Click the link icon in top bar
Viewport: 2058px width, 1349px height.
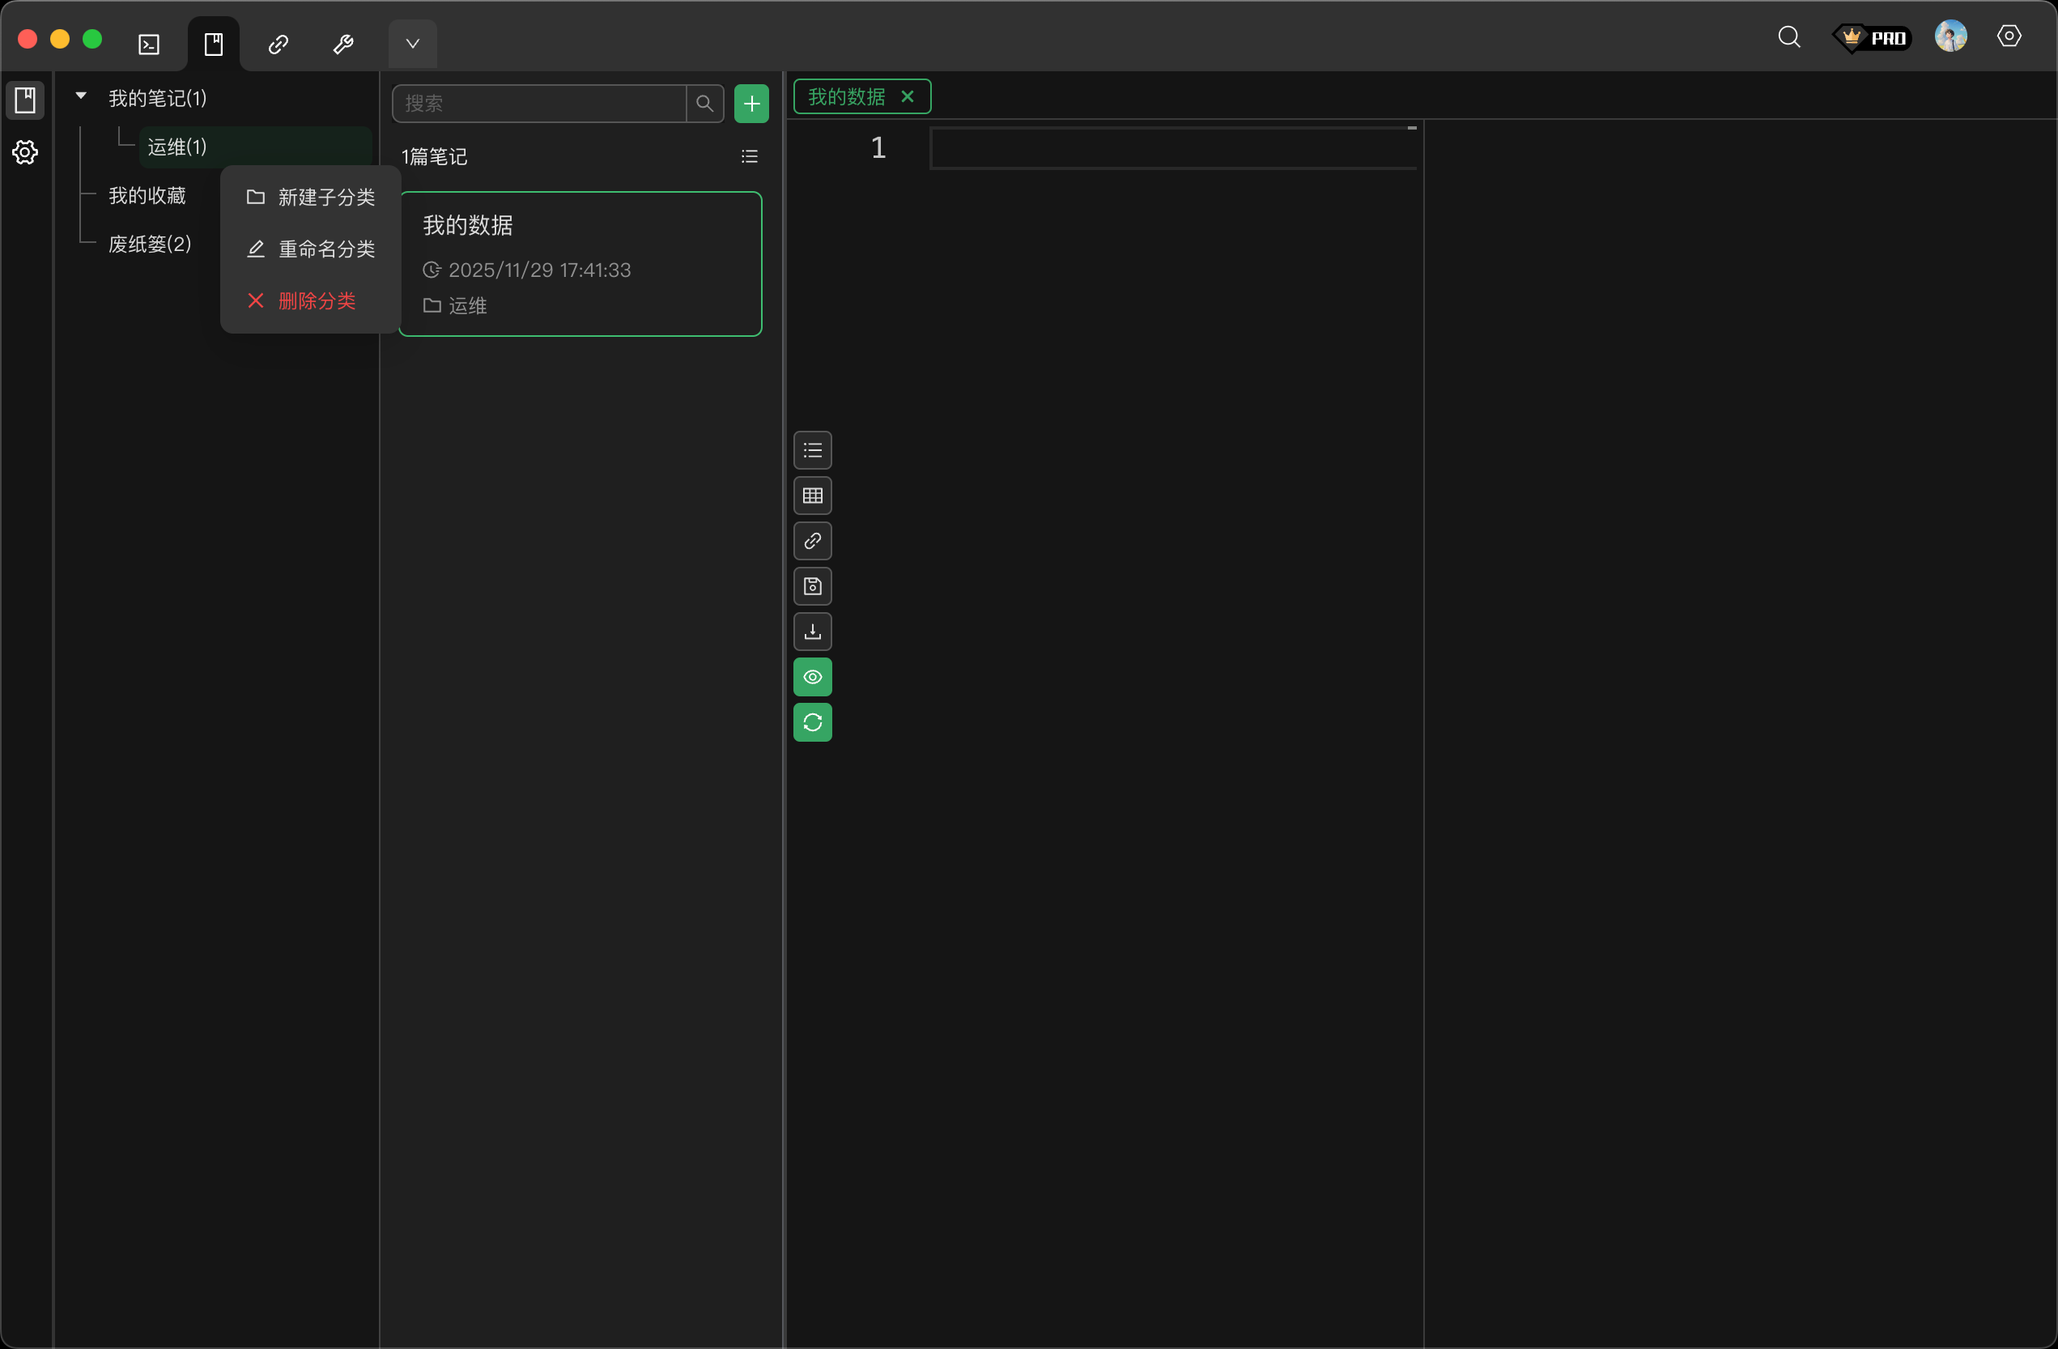point(279,44)
